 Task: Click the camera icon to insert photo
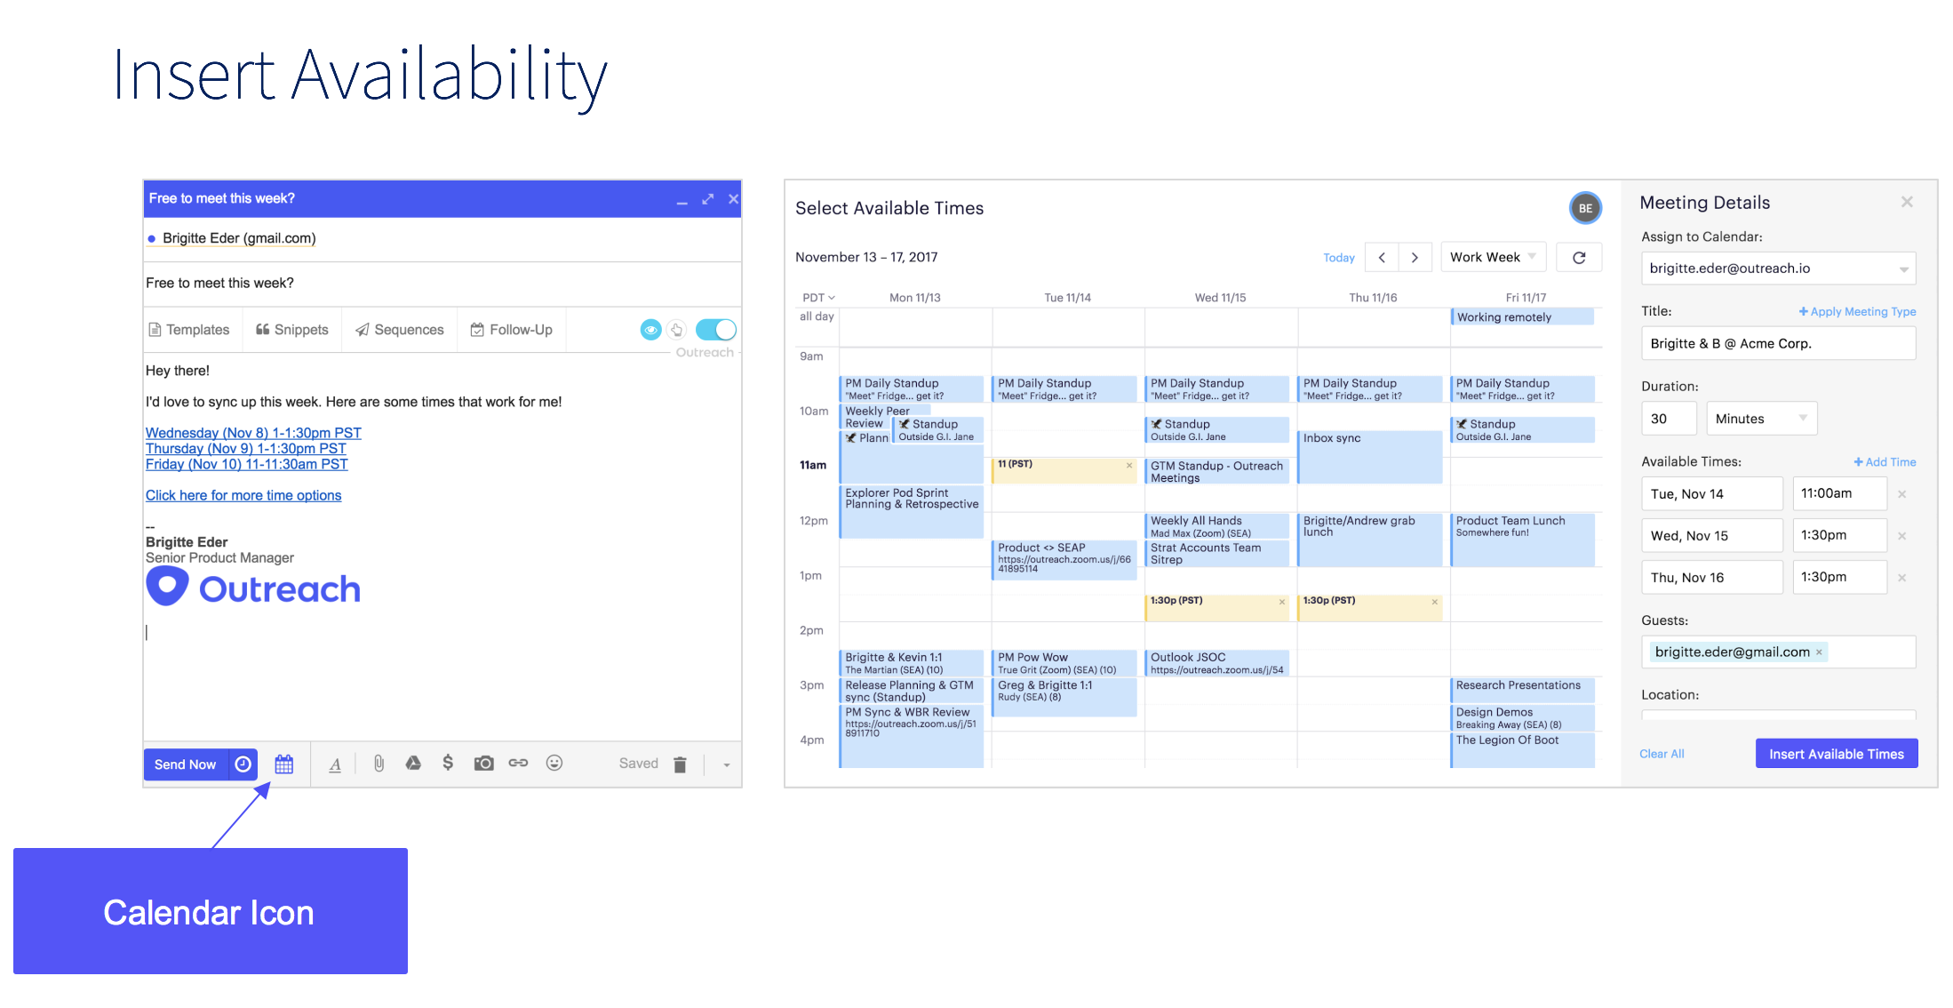click(482, 763)
